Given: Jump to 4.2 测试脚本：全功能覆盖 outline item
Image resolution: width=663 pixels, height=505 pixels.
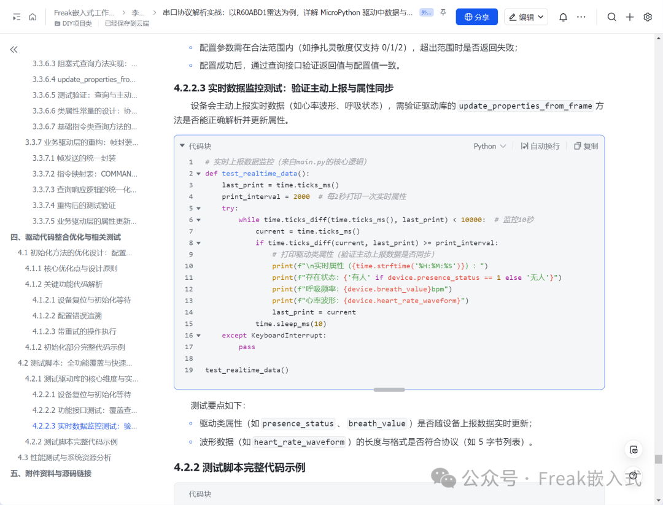Looking at the screenshot, I should pyautogui.click(x=75, y=363).
